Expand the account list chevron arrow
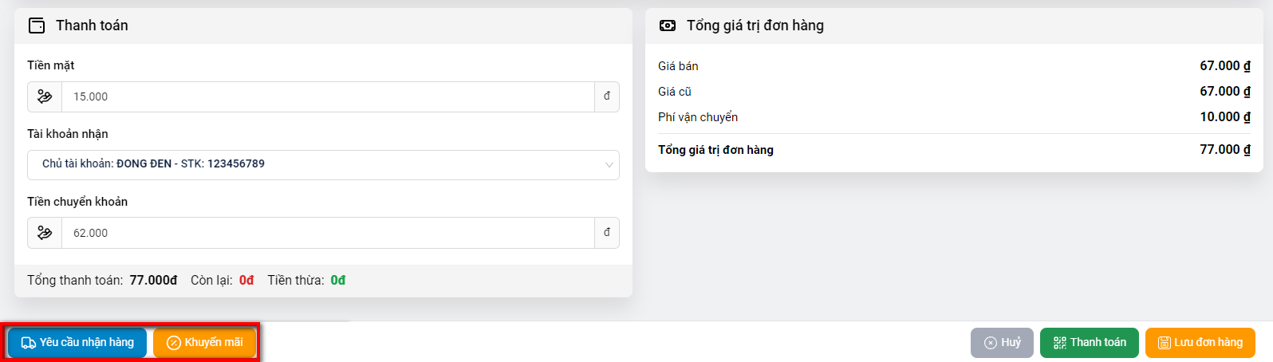1273x362 pixels. pos(609,165)
